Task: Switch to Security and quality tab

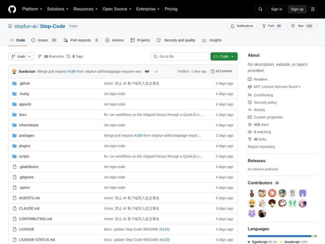Action: (x=176, y=40)
